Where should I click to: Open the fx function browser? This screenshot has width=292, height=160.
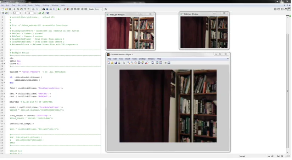106,9
